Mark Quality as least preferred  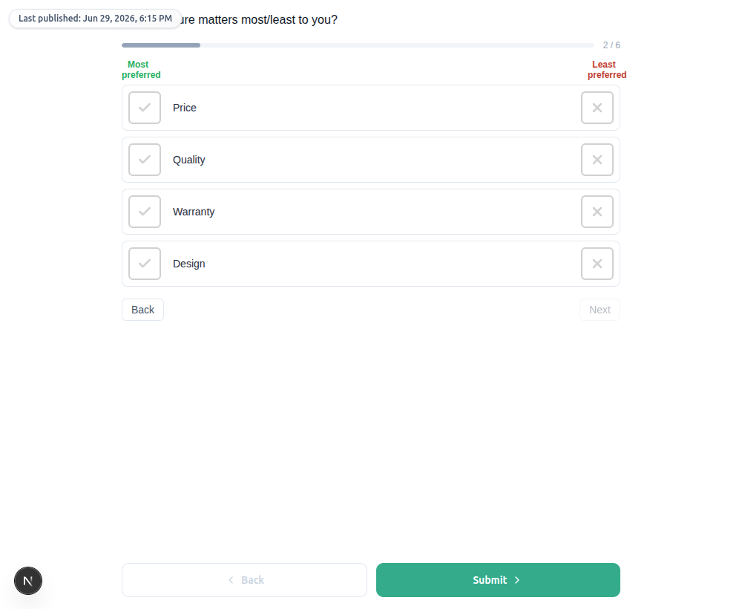(597, 160)
